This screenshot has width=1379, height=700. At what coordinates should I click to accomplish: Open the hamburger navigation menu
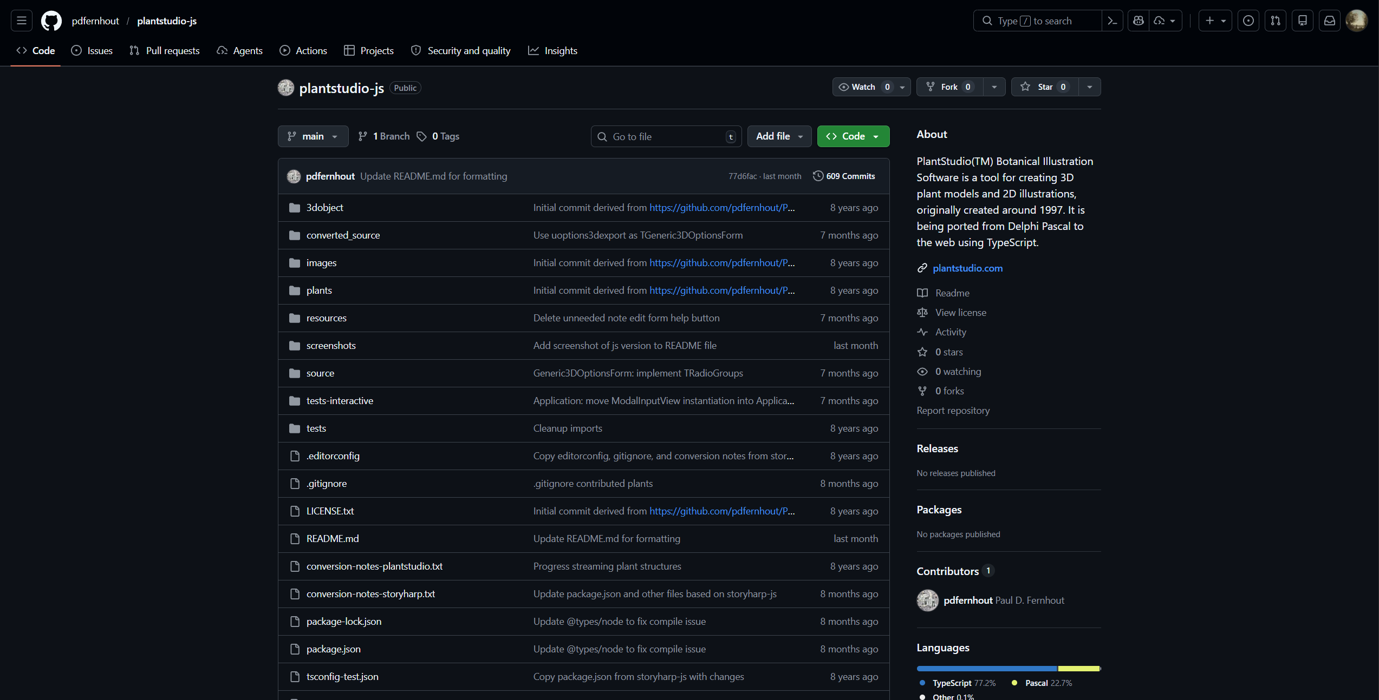click(22, 21)
